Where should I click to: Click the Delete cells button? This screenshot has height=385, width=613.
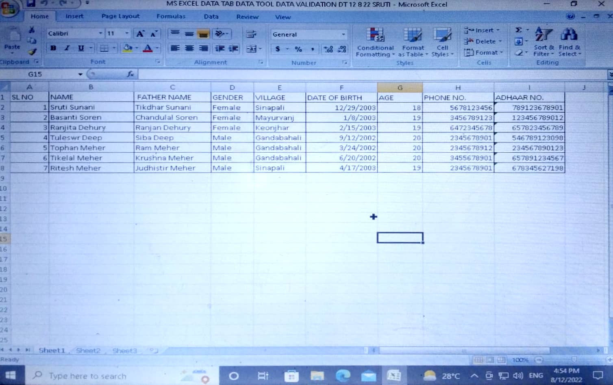click(x=483, y=41)
